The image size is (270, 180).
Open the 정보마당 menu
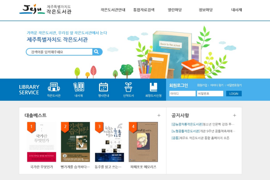tap(206, 10)
